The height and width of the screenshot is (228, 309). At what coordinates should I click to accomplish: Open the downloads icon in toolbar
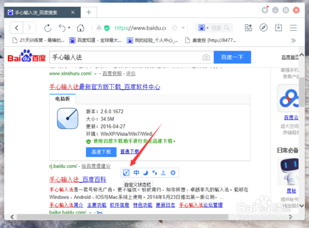click(x=279, y=27)
